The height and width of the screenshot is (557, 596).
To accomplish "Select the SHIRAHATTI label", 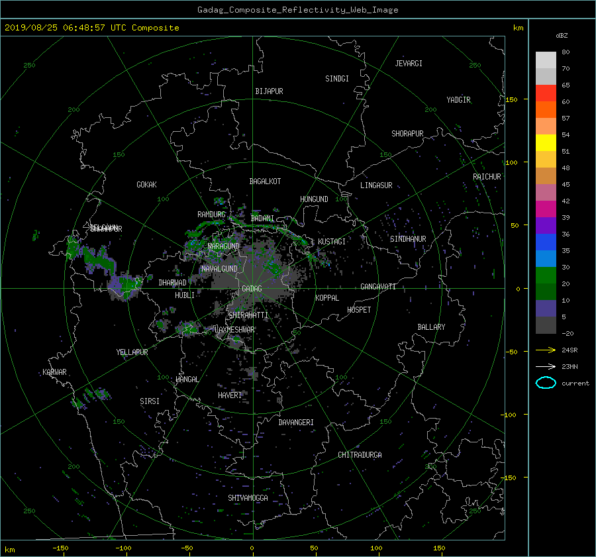I will click(248, 315).
